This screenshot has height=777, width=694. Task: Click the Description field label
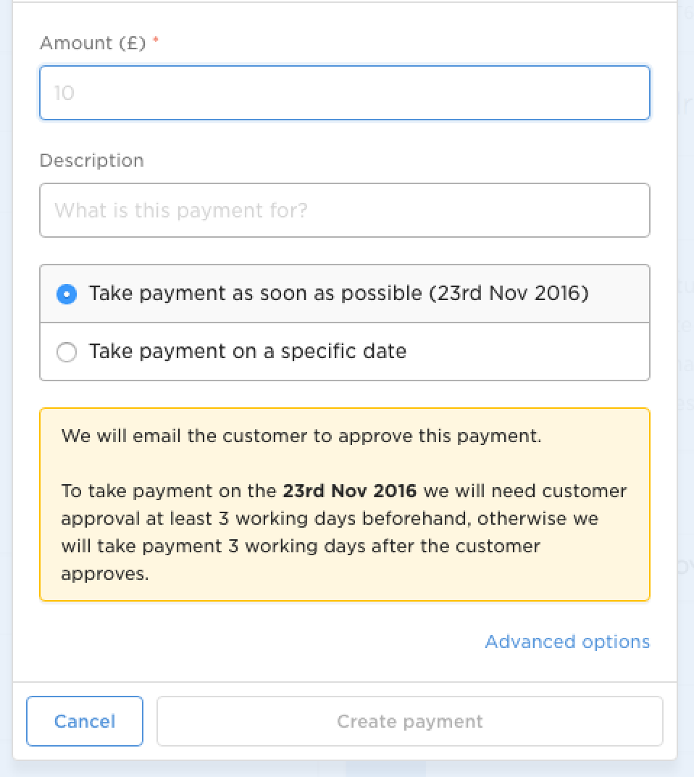point(92,161)
